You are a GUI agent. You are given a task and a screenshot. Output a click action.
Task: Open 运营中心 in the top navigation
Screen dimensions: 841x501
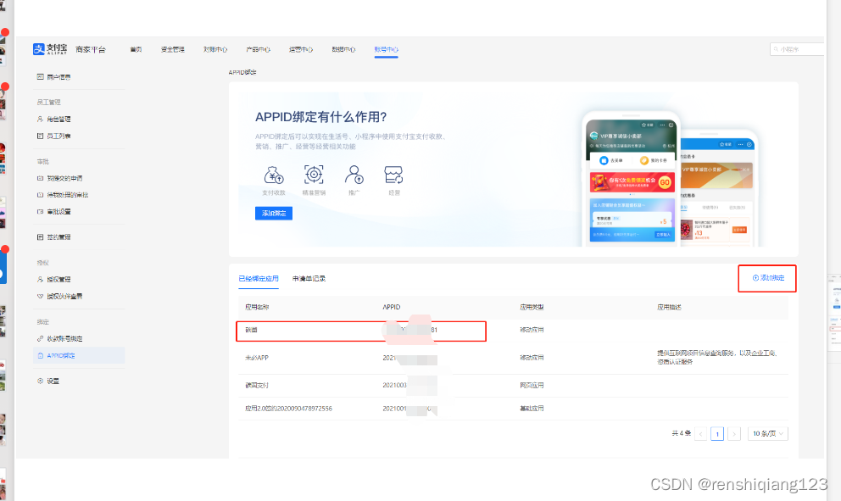(x=301, y=49)
